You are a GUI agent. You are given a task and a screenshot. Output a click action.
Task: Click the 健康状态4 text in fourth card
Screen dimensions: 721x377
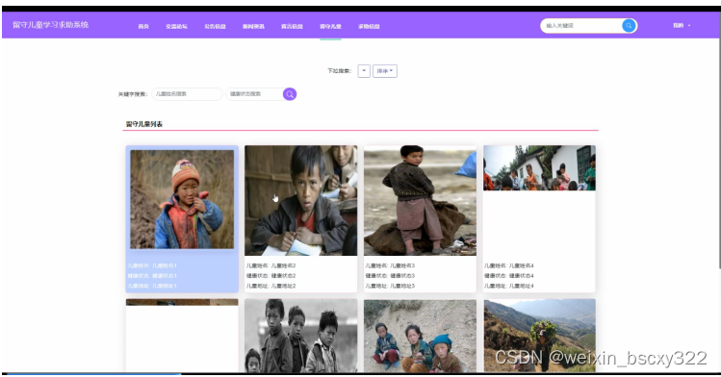[x=521, y=276]
